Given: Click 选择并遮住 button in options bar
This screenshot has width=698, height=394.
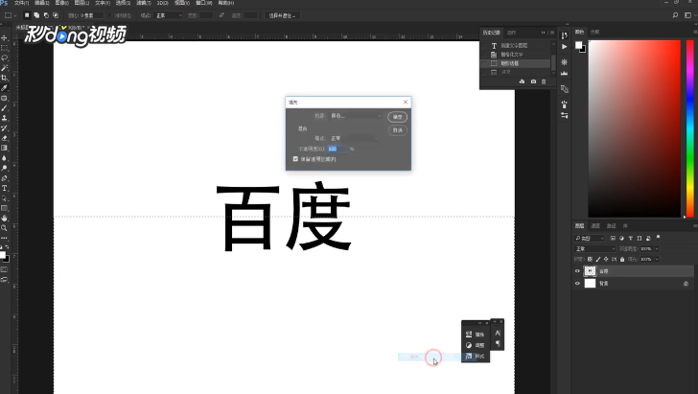Looking at the screenshot, I should pyautogui.click(x=282, y=15).
